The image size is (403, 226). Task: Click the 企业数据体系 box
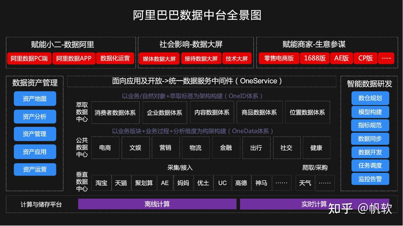165,112
